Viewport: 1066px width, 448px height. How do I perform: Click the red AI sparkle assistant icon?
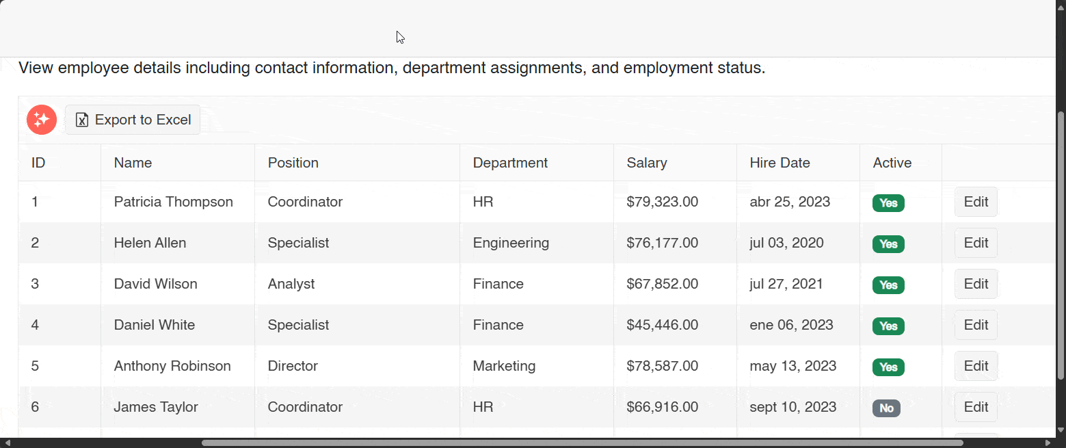pyautogui.click(x=41, y=120)
